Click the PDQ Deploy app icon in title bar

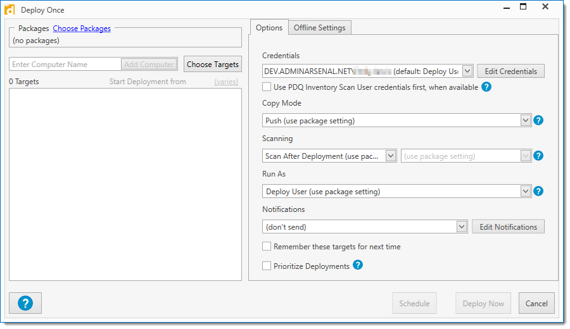[x=10, y=10]
